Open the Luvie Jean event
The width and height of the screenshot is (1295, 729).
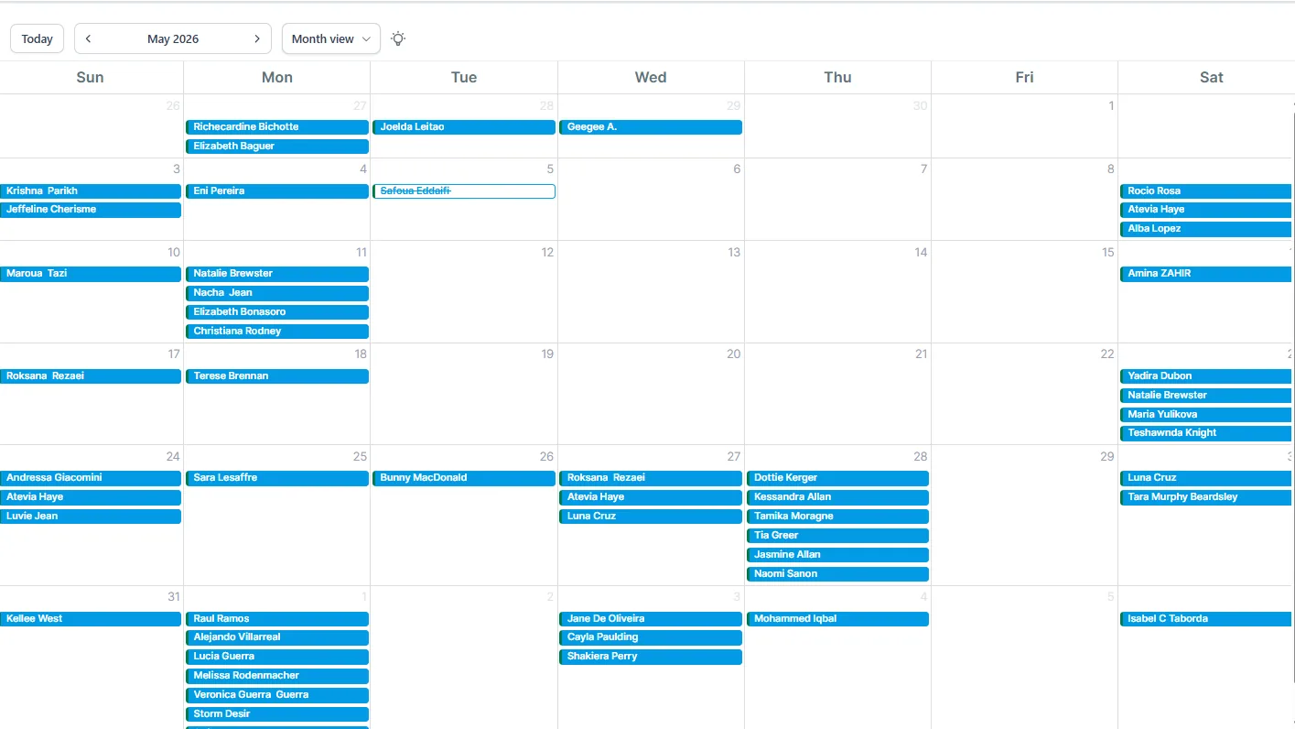tap(91, 517)
